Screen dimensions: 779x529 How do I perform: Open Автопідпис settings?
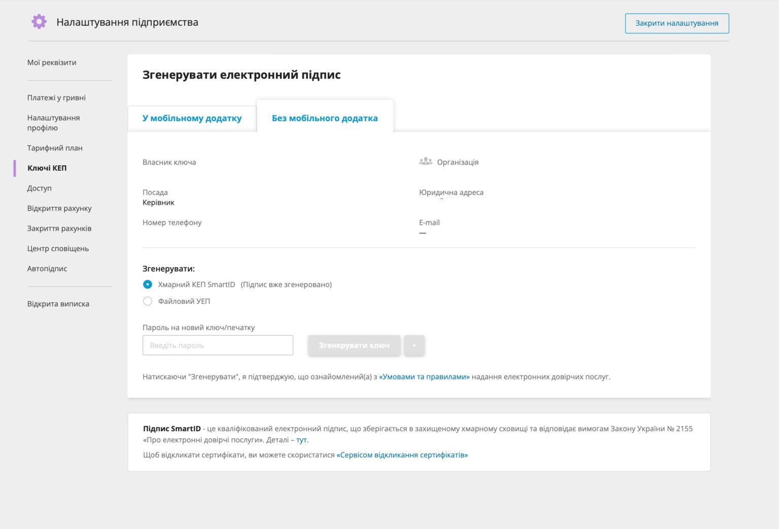tap(47, 269)
